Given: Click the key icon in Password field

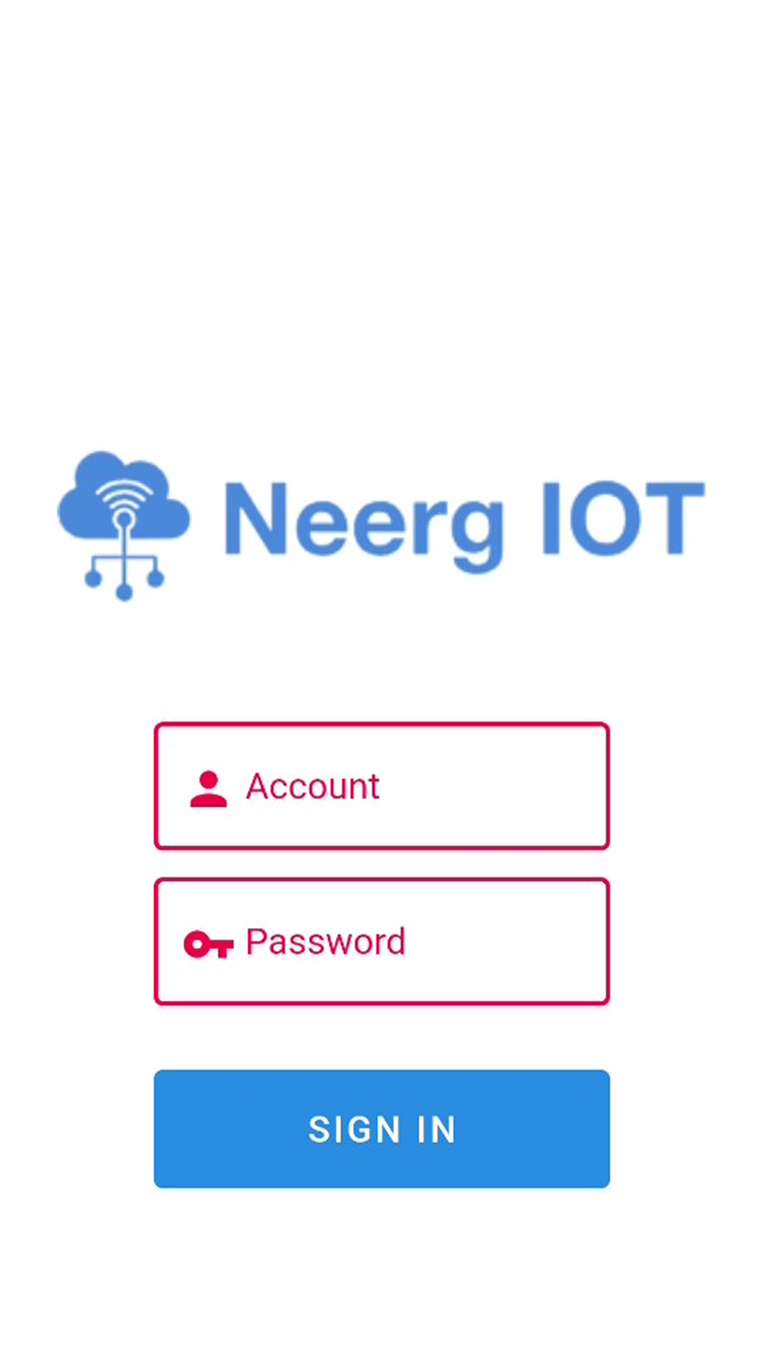Looking at the screenshot, I should pos(208,944).
